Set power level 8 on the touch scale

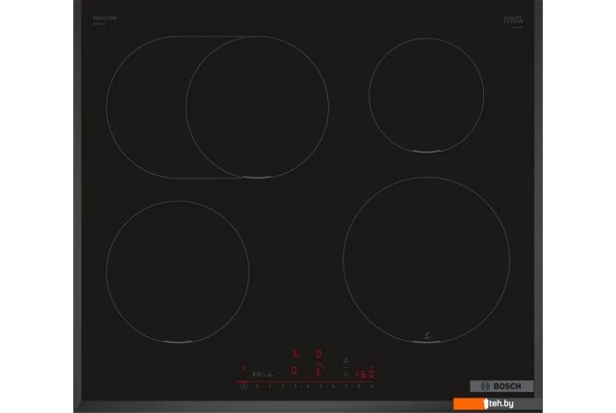(x=359, y=386)
